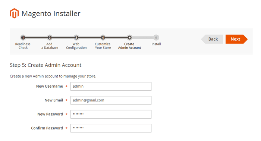Open Add a Database step label
The height and width of the screenshot is (141, 261).
50,46
